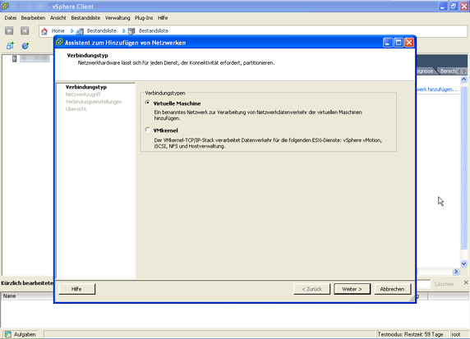Click the Aufgaben label in status bar

(x=25, y=335)
